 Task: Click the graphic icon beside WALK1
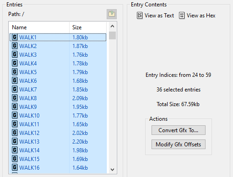(x=15, y=37)
